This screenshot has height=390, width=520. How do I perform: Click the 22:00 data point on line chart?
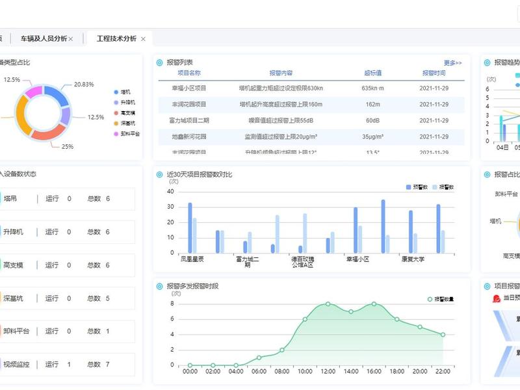click(443, 335)
